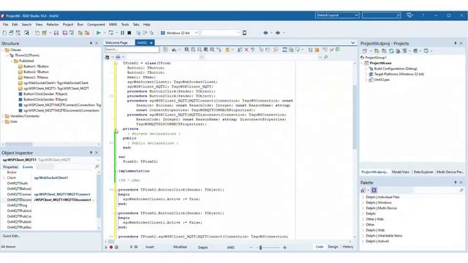This screenshot has height=263, width=468.
Task: Pin the Structure panel
Action: pyautogui.click(x=91, y=43)
